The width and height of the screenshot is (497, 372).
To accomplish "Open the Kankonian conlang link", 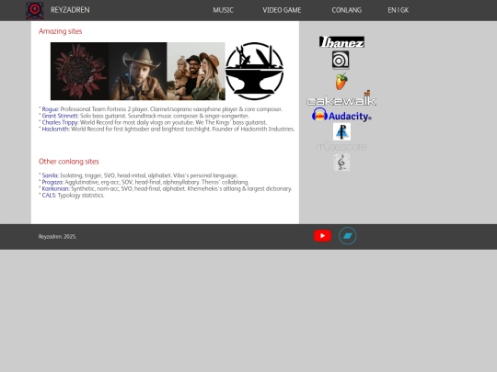I will point(56,188).
